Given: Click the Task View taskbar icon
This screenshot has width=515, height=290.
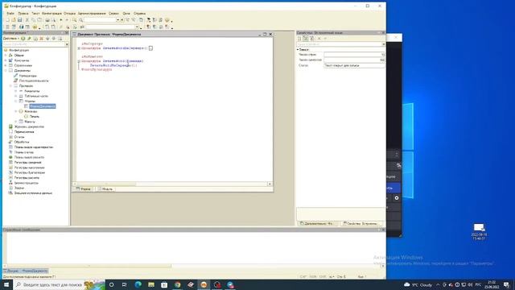Looking at the screenshot, I should click(125, 284).
